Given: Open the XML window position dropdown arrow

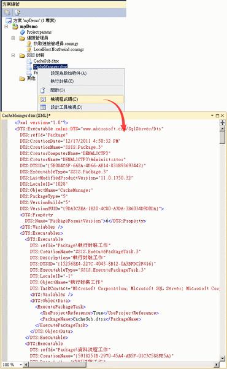Looking at the screenshot, I should [212, 116].
